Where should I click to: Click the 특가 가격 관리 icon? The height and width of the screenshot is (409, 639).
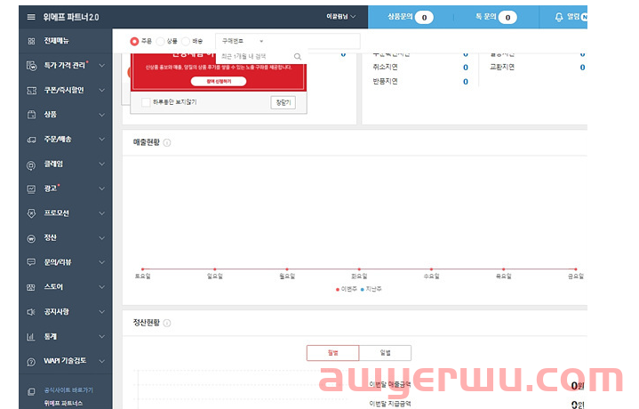tap(31, 65)
